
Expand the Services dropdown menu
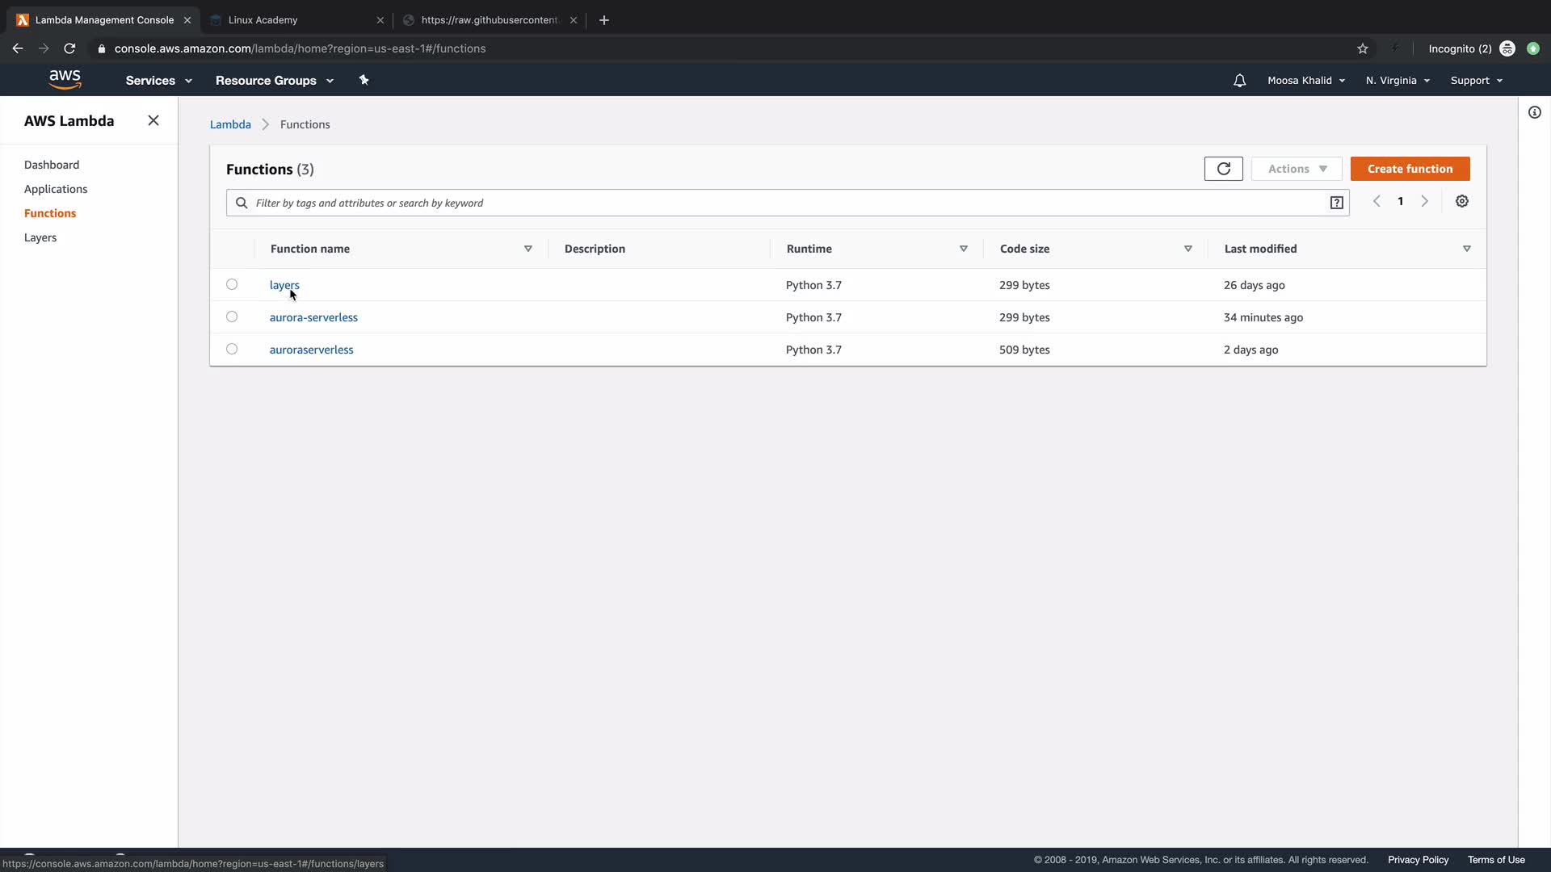point(158,81)
